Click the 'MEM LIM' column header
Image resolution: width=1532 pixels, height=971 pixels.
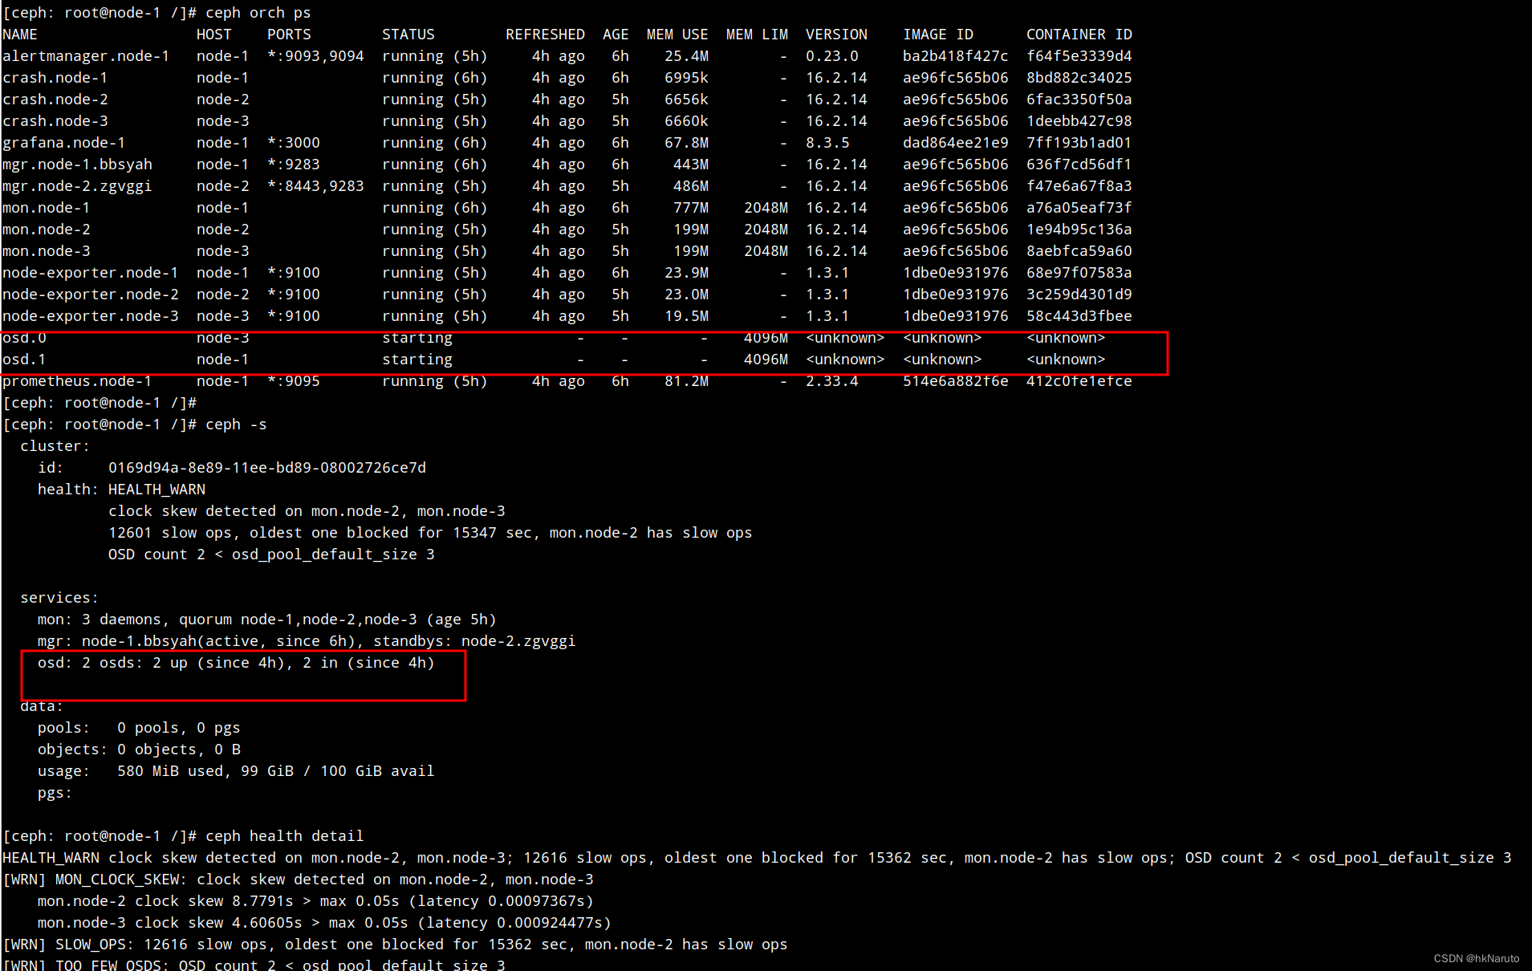[757, 35]
